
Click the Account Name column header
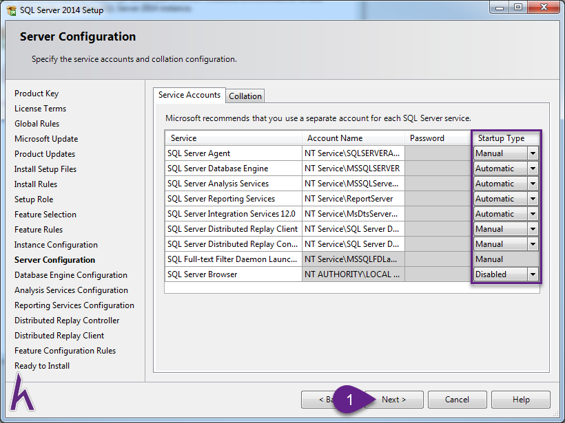353,138
